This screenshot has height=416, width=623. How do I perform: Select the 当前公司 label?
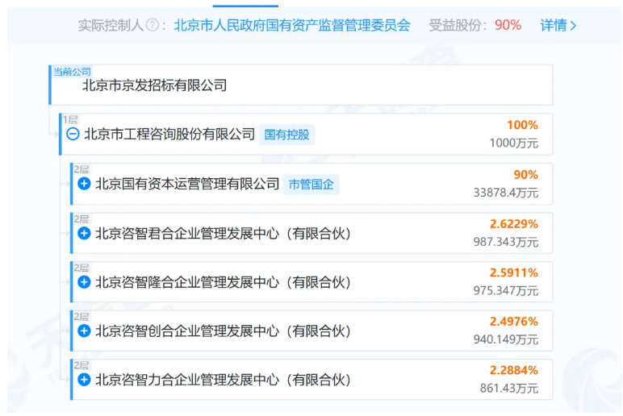click(72, 72)
